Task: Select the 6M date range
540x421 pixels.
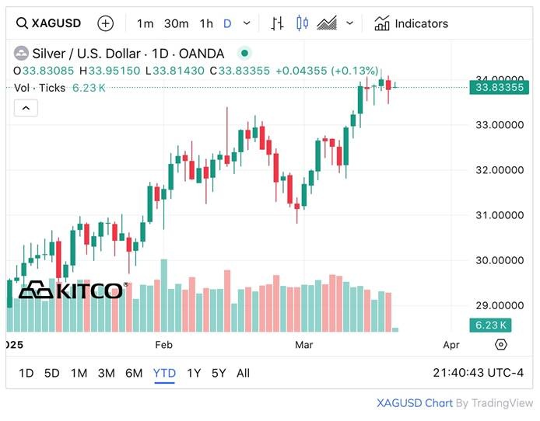Action: tap(134, 373)
